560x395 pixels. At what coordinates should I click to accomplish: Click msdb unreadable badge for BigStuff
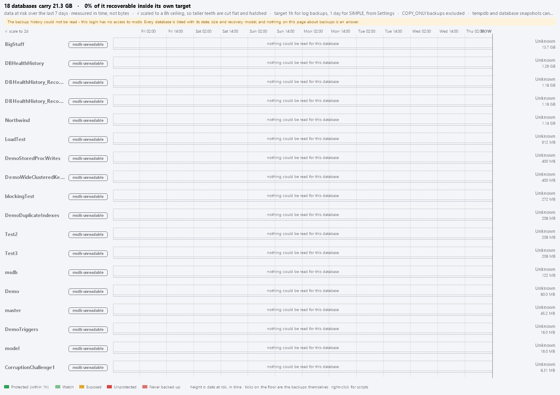point(88,44)
